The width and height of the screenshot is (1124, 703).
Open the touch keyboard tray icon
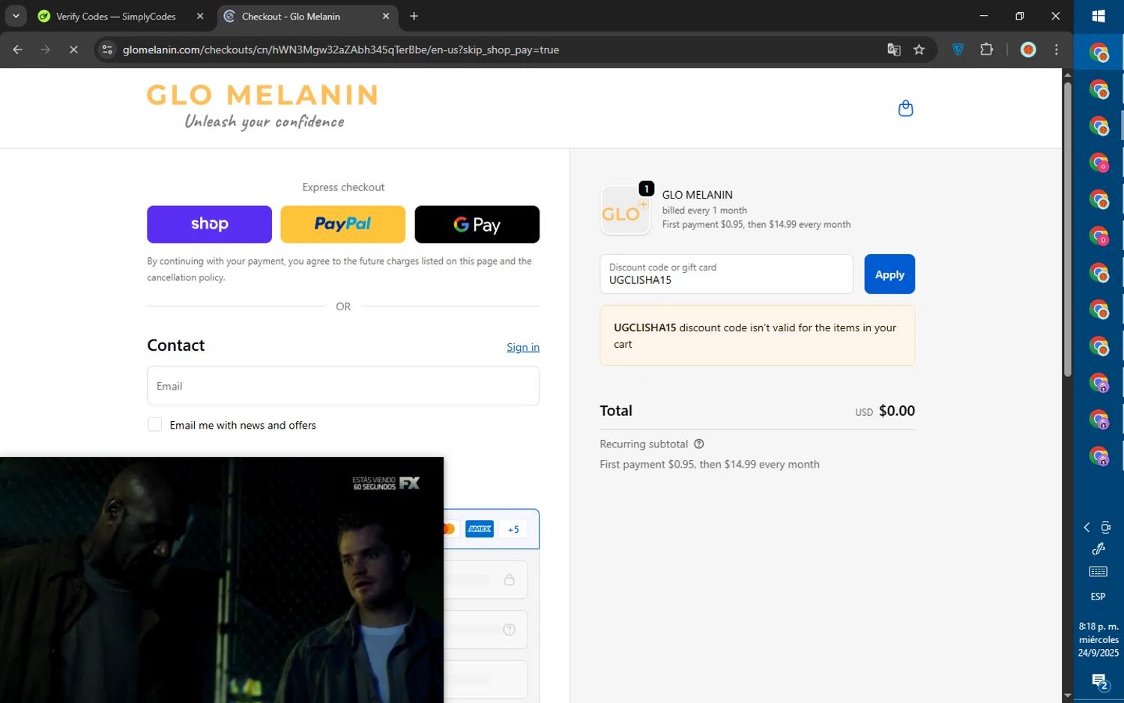[1099, 572]
